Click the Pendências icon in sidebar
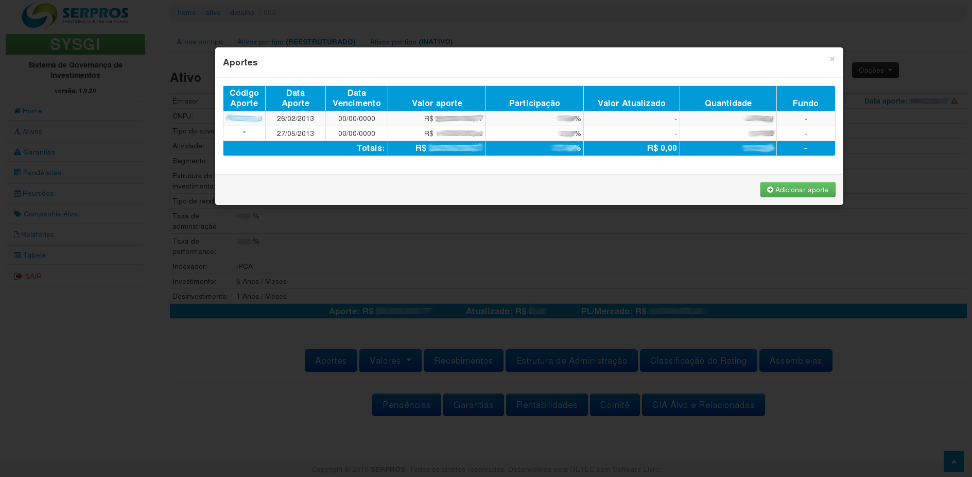972x477 pixels. [18, 173]
